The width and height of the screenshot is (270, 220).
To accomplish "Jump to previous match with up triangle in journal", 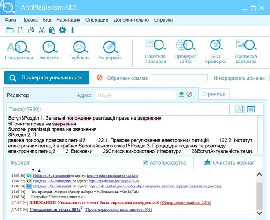I will pyautogui.click(x=39, y=170).
